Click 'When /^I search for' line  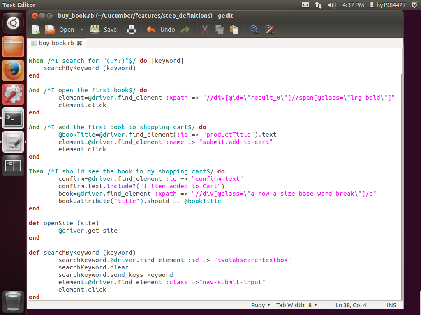point(106,61)
